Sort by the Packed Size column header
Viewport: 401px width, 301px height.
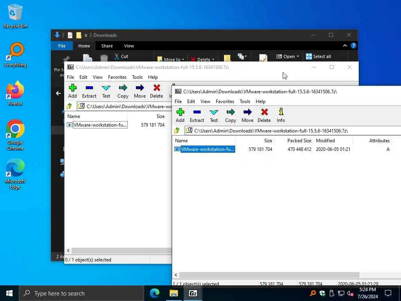pyautogui.click(x=294, y=141)
